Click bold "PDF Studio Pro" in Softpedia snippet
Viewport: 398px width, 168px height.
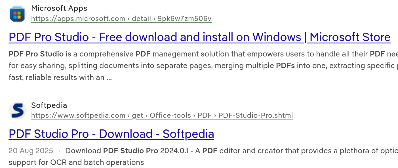click(130, 151)
